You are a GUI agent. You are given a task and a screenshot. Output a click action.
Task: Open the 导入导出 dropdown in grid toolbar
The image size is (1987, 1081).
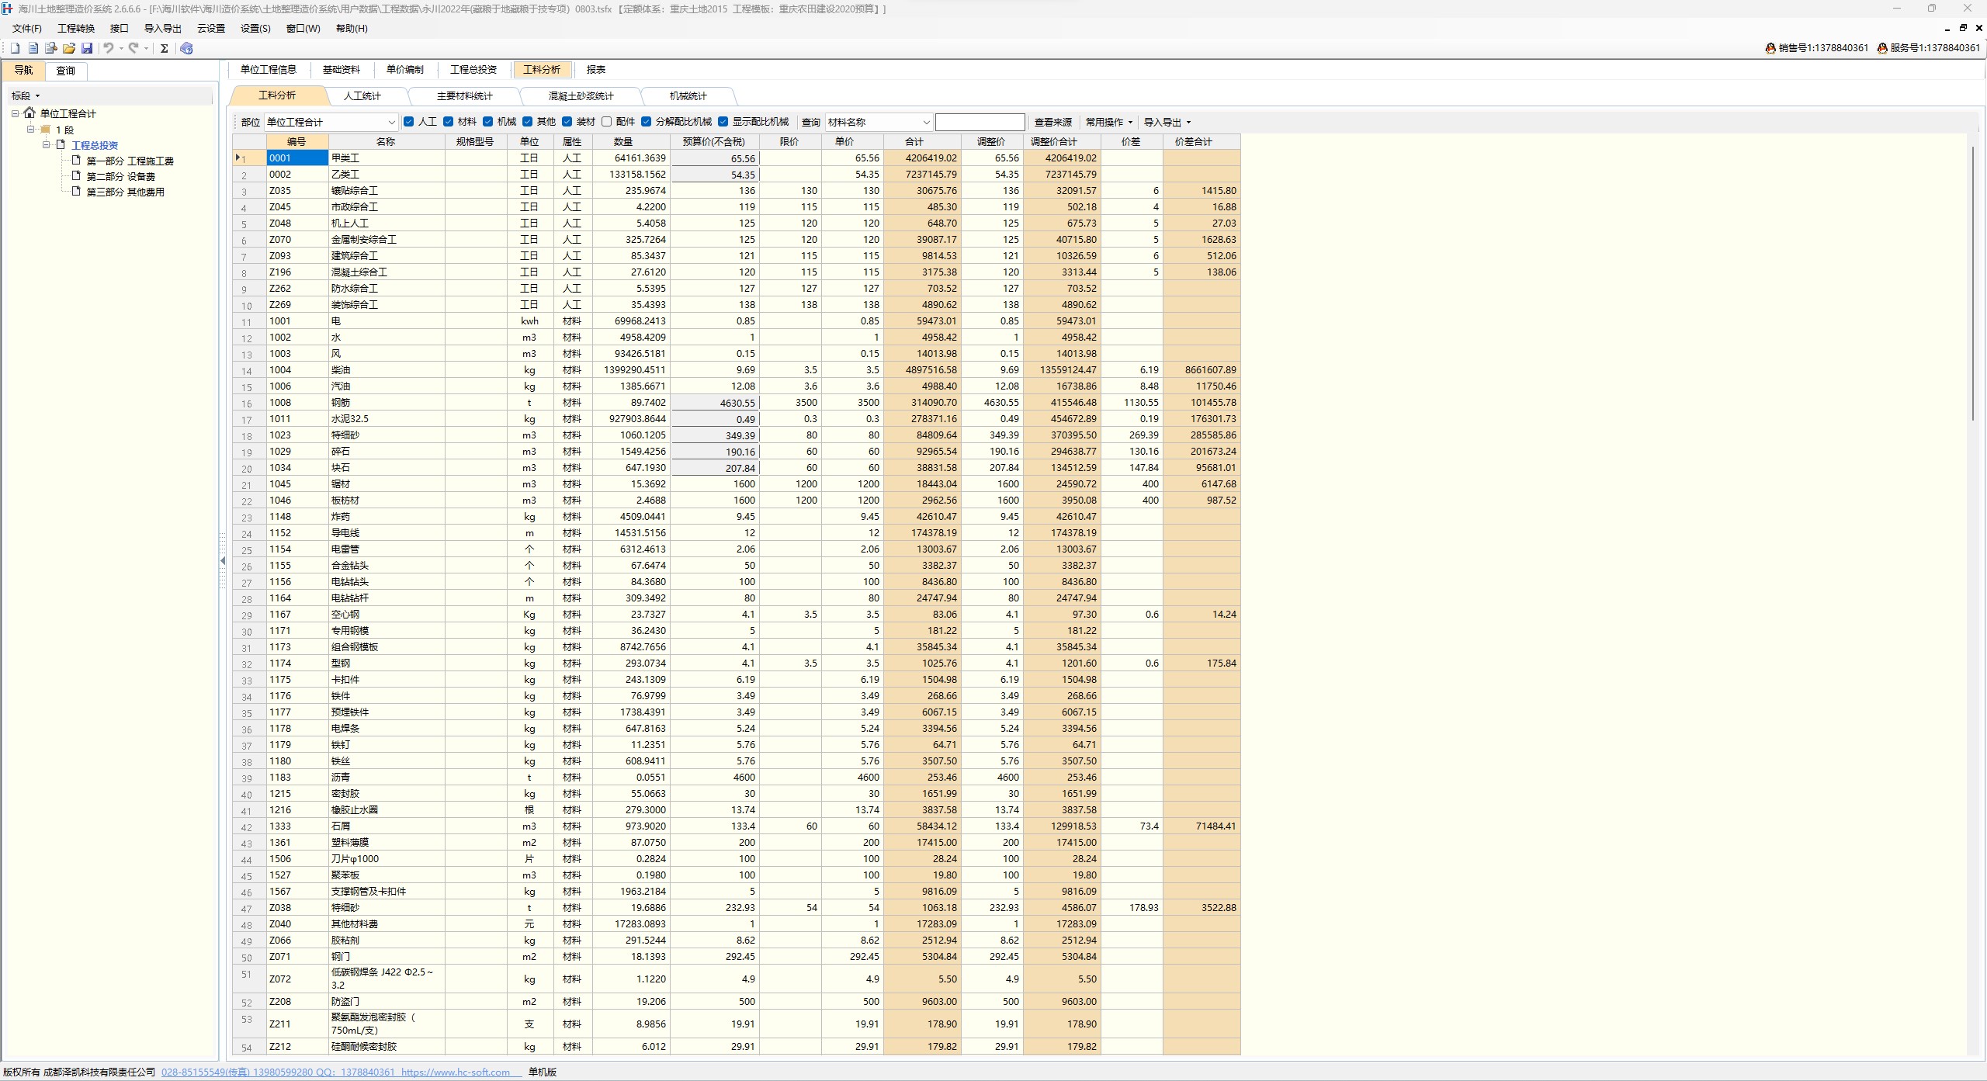click(x=1167, y=122)
